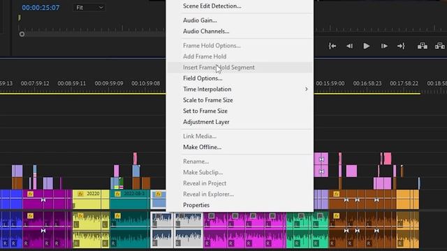
Task: Click fx badge on teal video clip
Action: coord(117,194)
